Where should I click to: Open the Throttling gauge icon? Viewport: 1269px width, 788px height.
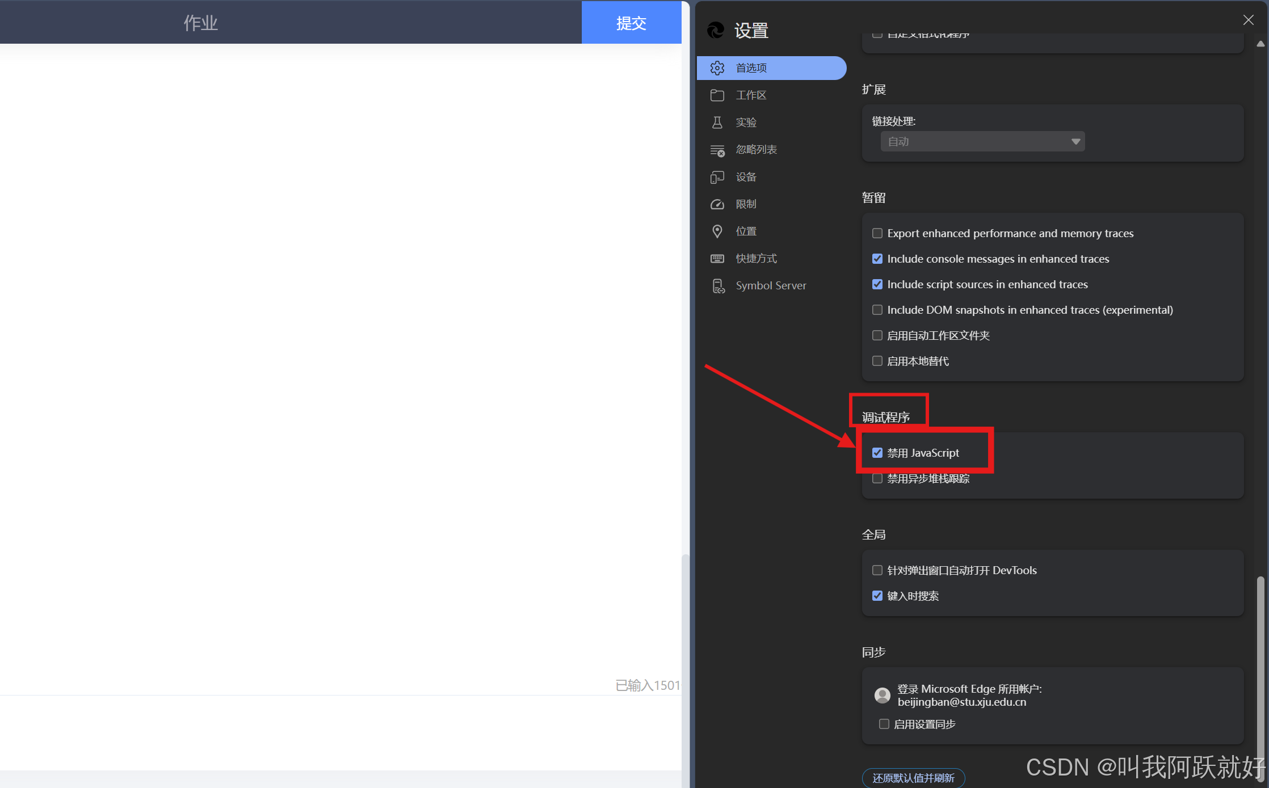[717, 204]
